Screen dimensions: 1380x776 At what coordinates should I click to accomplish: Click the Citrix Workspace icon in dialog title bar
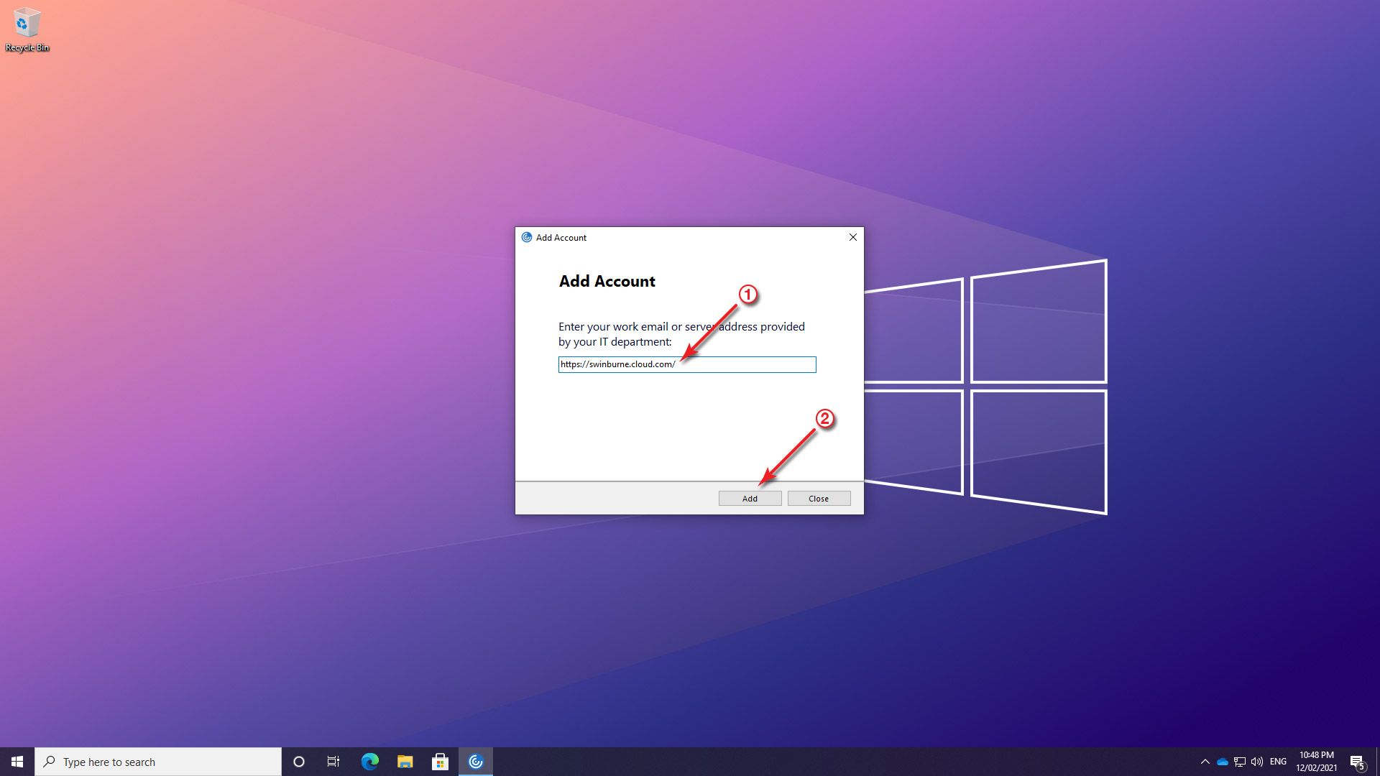tap(527, 237)
